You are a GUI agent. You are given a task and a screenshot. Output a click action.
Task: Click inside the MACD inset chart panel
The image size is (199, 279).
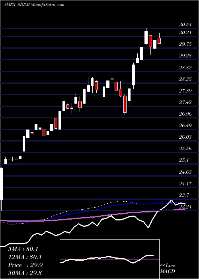coord(109,259)
